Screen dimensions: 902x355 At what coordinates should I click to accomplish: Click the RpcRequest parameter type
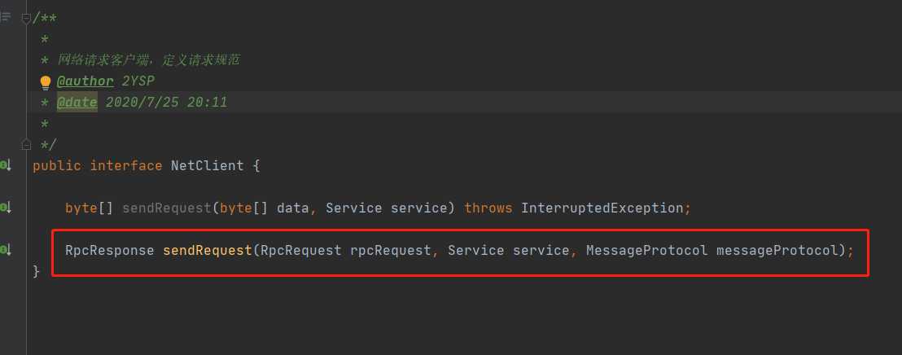click(x=300, y=250)
